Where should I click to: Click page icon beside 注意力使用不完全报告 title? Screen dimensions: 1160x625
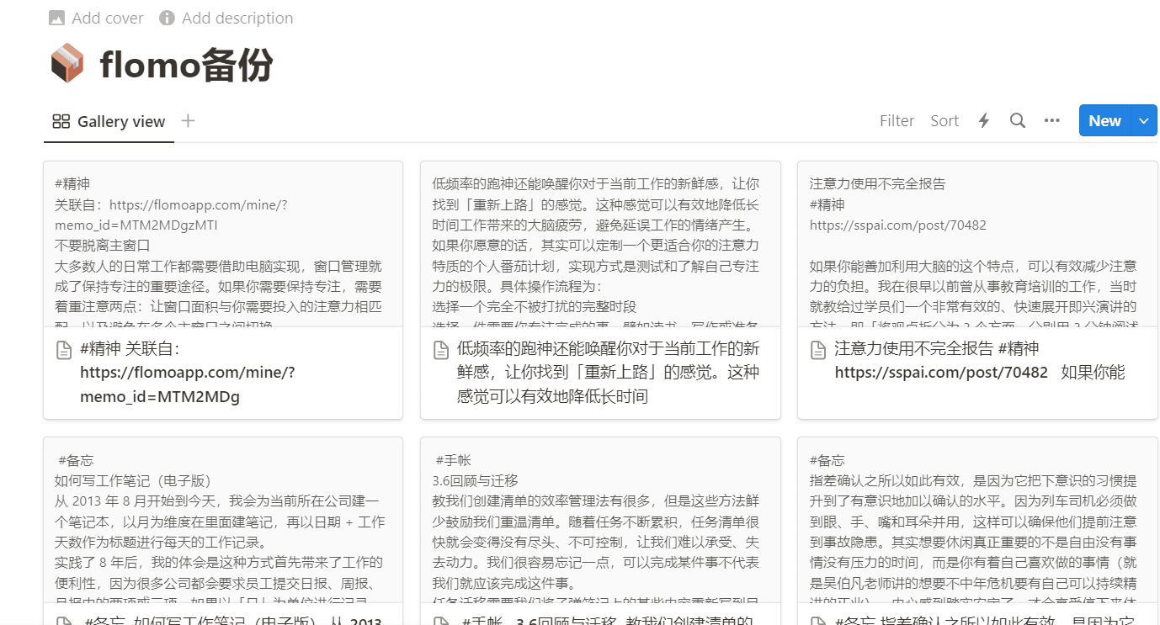coord(818,349)
